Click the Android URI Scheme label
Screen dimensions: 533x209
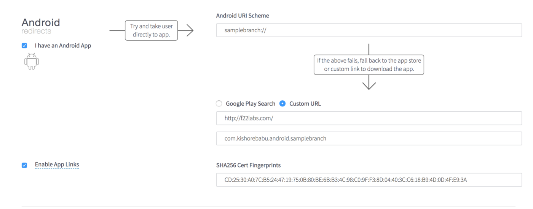(243, 16)
